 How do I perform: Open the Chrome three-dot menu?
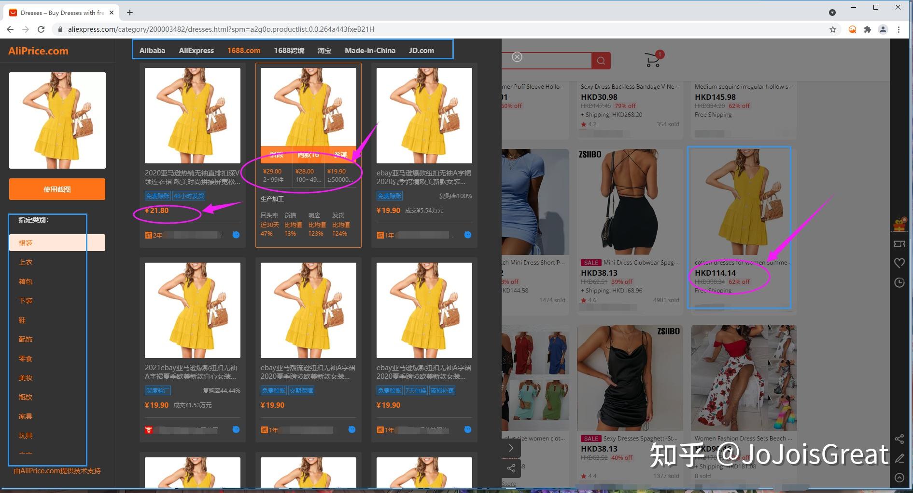pos(899,29)
